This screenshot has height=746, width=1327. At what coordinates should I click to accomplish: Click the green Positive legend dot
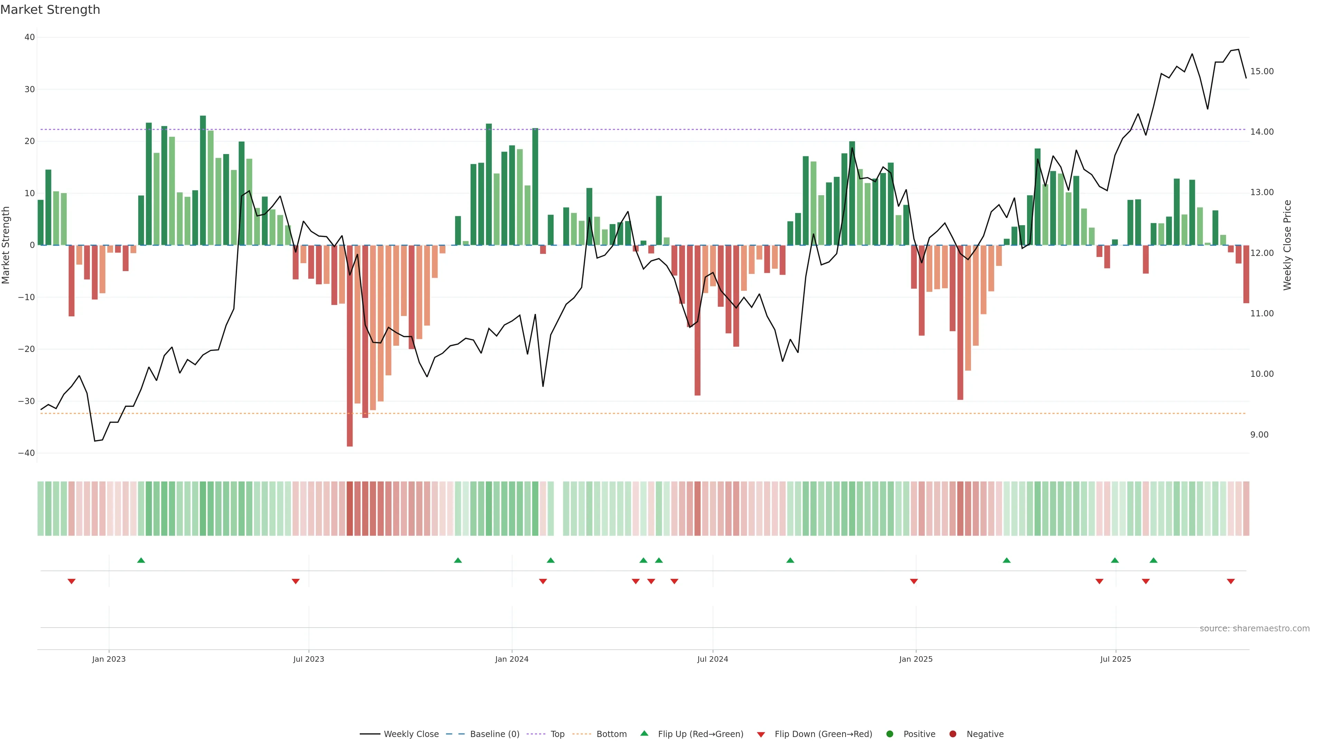(x=890, y=734)
